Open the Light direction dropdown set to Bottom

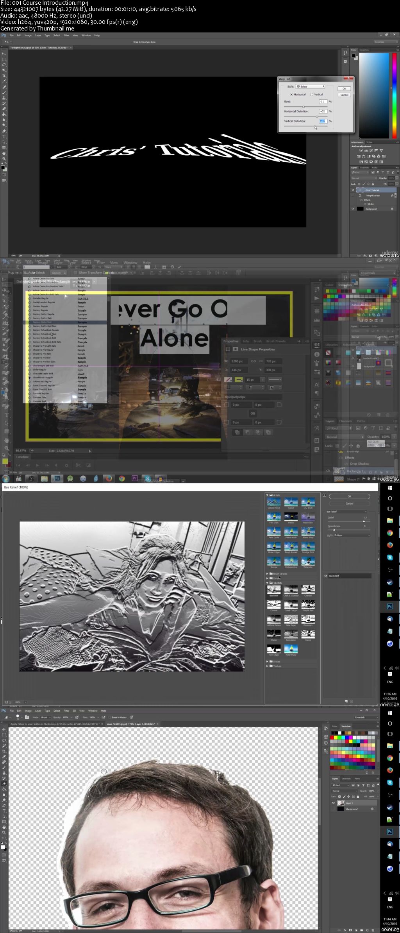point(352,535)
